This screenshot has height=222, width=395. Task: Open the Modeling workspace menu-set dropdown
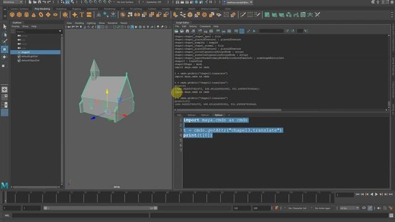(12, 2)
